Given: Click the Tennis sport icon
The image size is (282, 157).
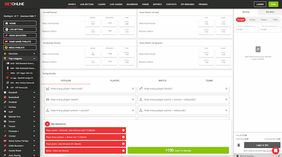Looking at the screenshot, I should [5, 127].
